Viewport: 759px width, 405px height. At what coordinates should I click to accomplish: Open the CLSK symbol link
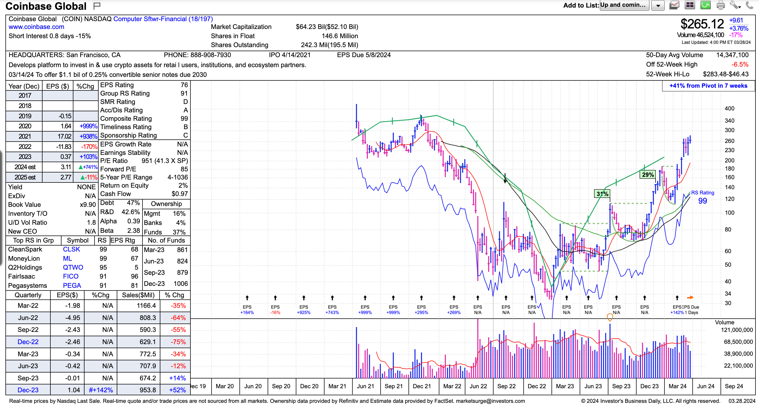(71, 249)
